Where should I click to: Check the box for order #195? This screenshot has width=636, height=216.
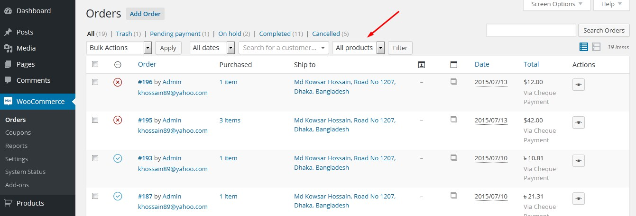(x=95, y=120)
